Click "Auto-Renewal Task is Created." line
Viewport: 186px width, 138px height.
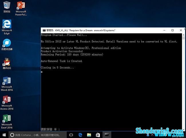(x=62, y=61)
